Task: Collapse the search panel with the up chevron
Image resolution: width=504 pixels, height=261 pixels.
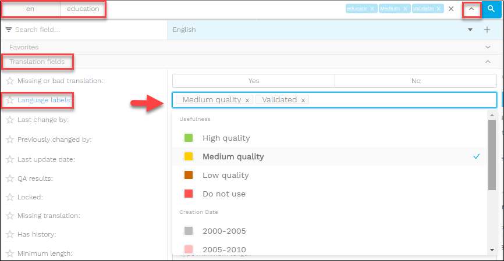Action: click(x=472, y=9)
